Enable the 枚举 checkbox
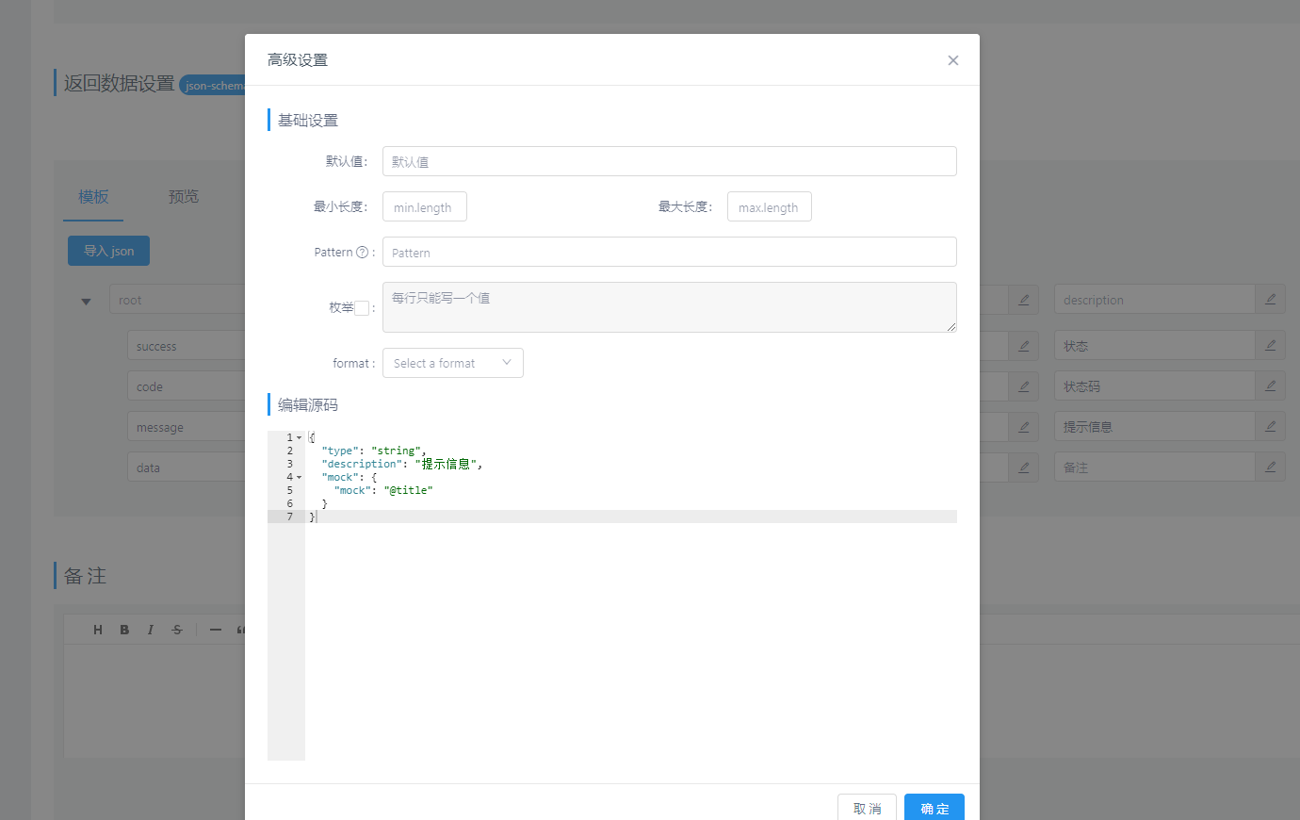The image size is (1300, 820). coord(363,307)
